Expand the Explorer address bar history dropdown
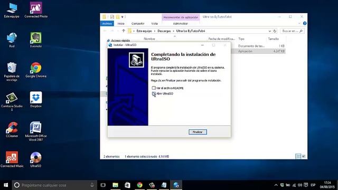The image size is (338, 190). pyautogui.click(x=270, y=31)
